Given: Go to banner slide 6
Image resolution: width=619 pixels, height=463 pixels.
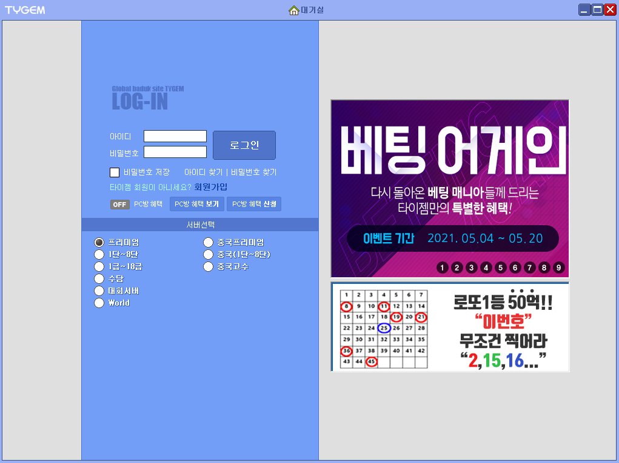Looking at the screenshot, I should point(515,268).
